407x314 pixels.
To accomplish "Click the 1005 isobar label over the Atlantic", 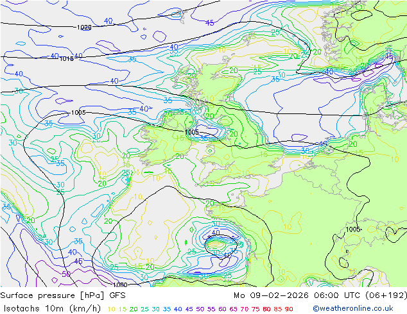I will click(78, 112).
